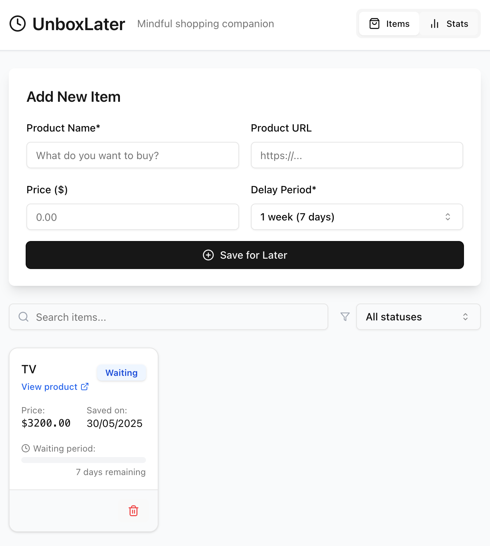This screenshot has height=546, width=490.
Task: Delete the TV item via trash icon
Action: click(x=134, y=511)
